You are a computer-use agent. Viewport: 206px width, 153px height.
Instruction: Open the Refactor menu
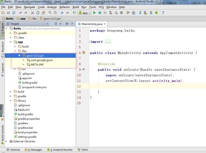pyautogui.click(x=65, y=7)
